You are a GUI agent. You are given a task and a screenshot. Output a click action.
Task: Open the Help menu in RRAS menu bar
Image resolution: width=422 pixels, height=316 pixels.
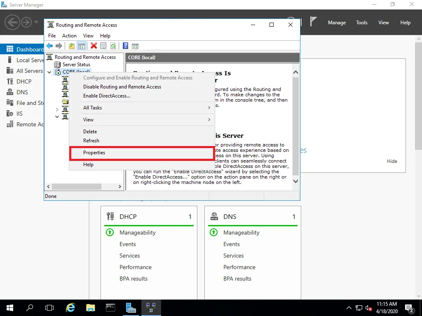[105, 36]
